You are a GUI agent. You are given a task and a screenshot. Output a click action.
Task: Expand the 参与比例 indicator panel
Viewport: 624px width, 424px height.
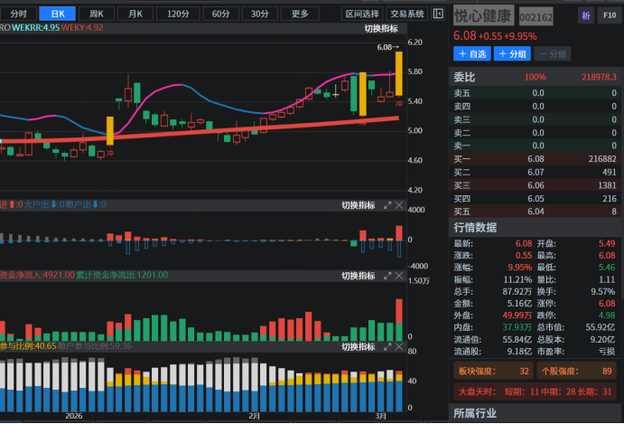[388, 346]
